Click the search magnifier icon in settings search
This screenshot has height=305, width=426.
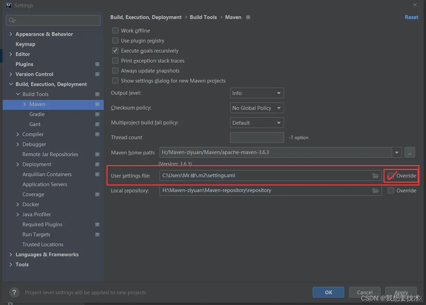coord(12,20)
